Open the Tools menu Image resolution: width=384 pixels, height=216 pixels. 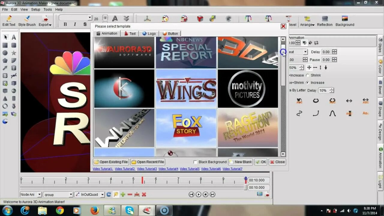tap(48, 10)
